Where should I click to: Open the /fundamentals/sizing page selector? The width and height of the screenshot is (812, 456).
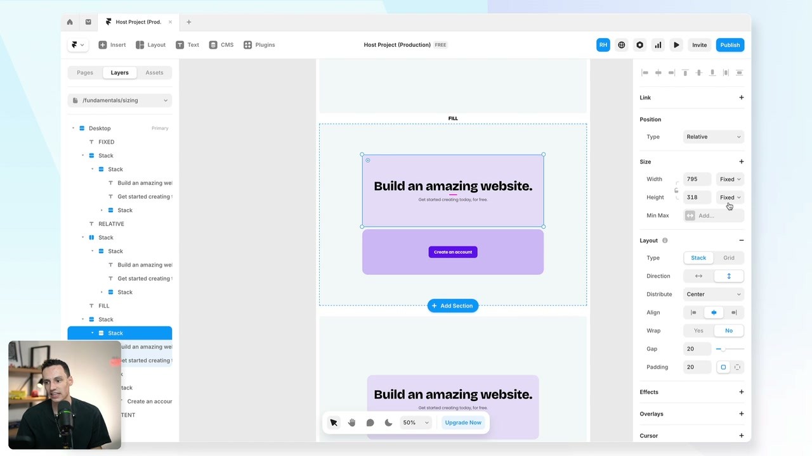tap(120, 100)
